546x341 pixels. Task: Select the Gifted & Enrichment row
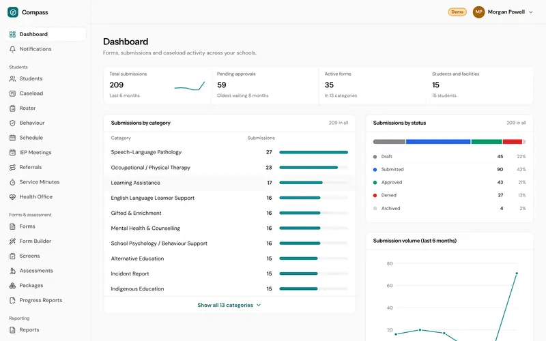229,213
